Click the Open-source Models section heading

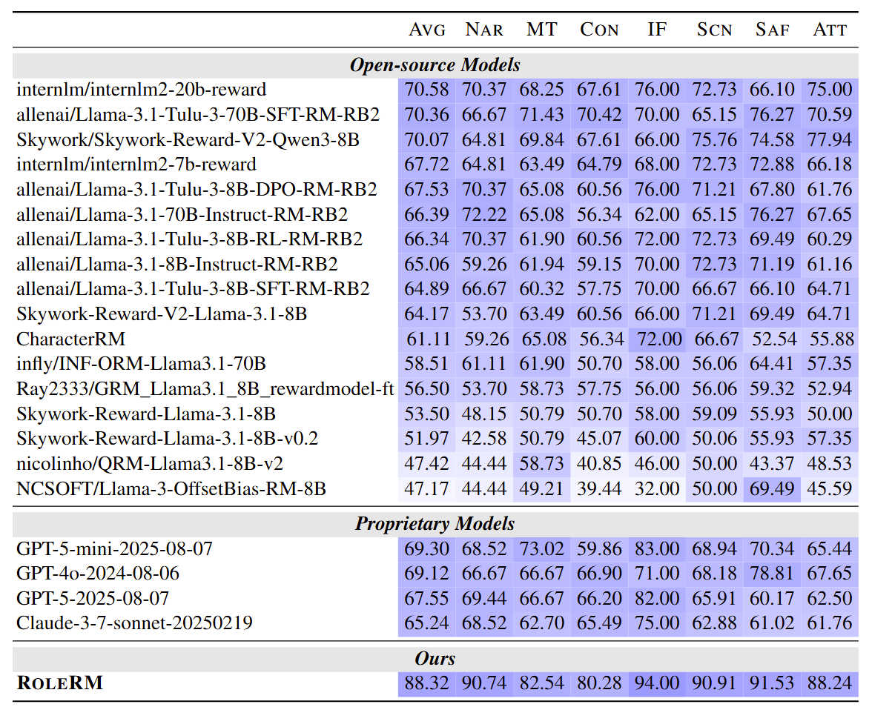pyautogui.click(x=435, y=65)
